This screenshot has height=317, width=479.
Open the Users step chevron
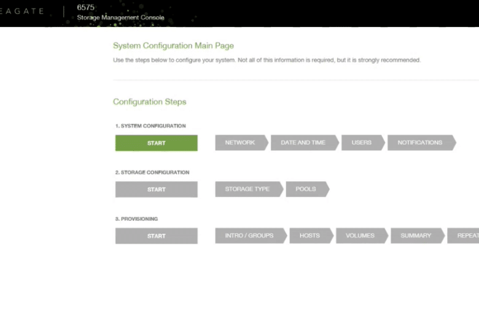[x=363, y=143]
